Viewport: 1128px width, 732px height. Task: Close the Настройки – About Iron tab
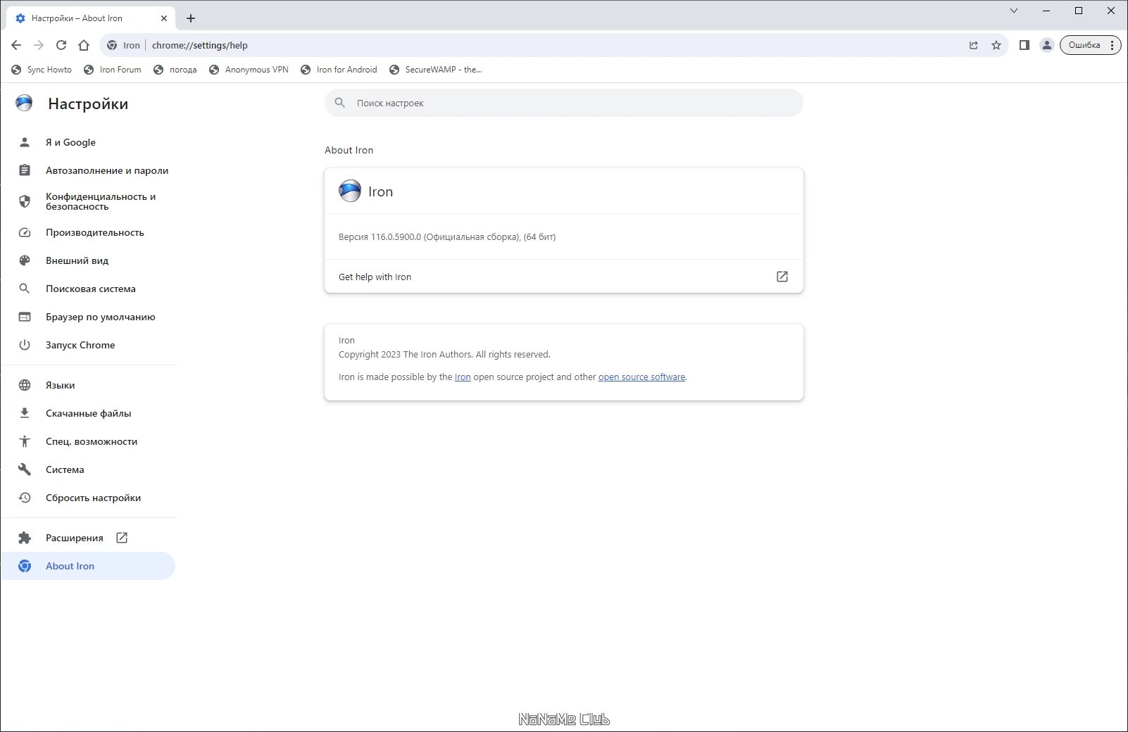164,18
